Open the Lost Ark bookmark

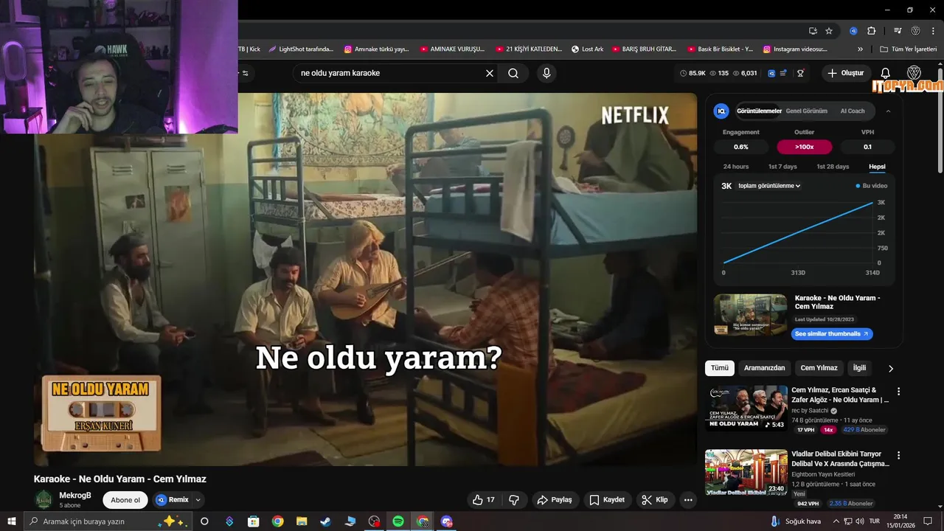[587, 49]
